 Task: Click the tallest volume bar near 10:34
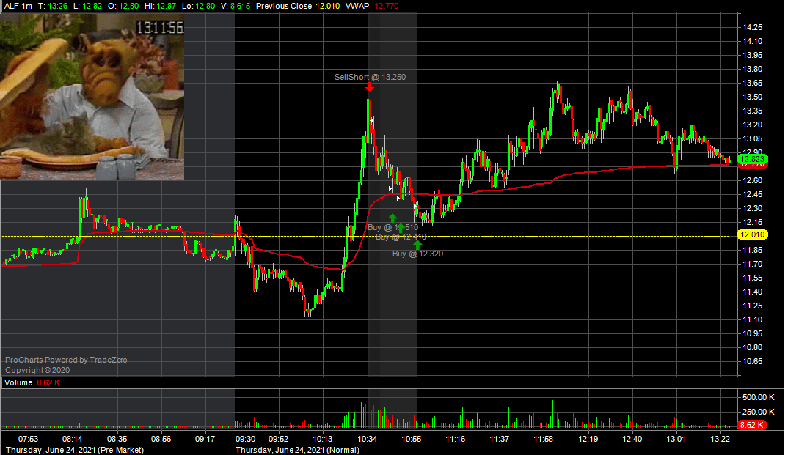click(368, 409)
